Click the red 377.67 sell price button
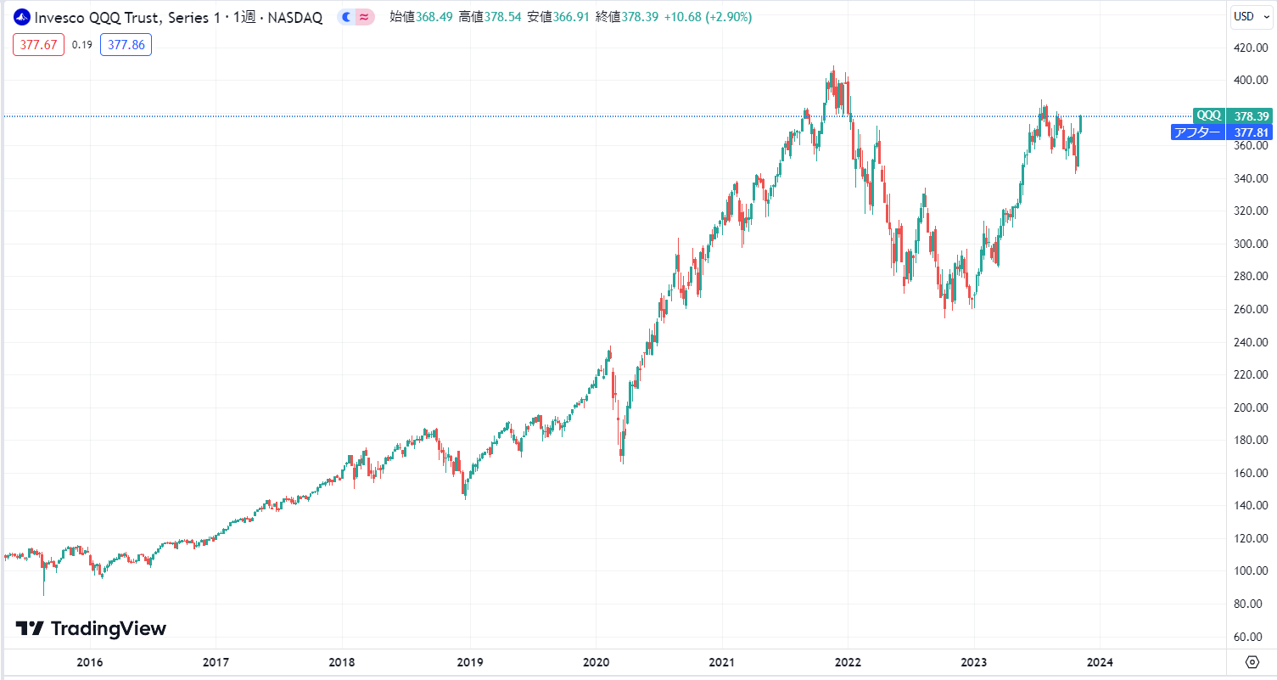This screenshot has height=680, width=1277. click(38, 45)
